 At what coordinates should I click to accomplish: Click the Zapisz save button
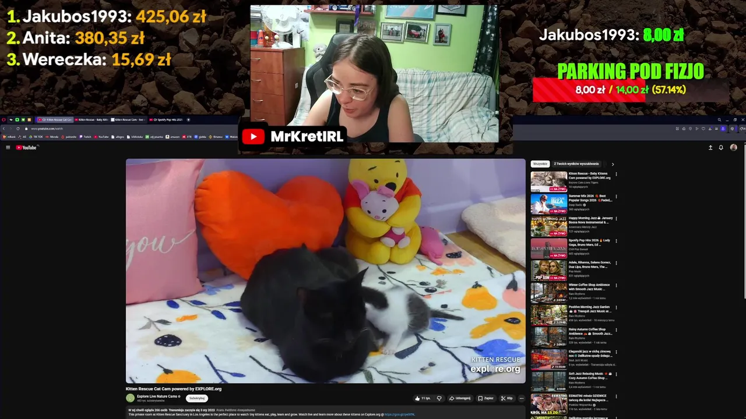point(485,399)
